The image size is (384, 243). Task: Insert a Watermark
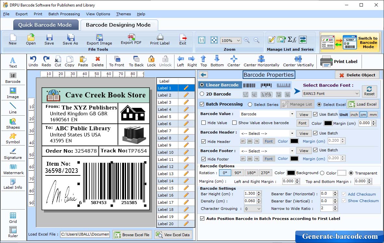tap(13, 169)
